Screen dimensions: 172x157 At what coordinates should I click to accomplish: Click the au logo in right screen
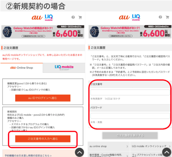click(124, 17)
